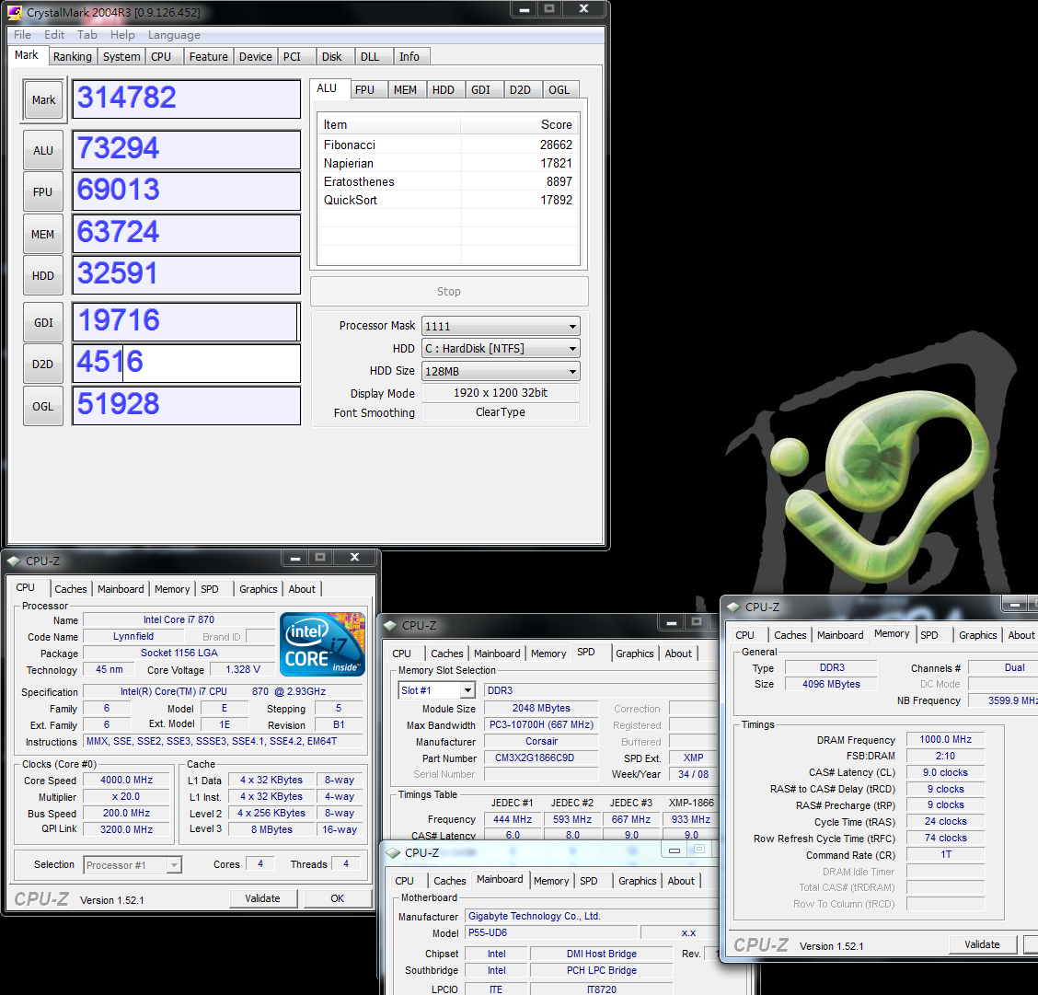Click the CPU-Z icon in the leftmost window title
This screenshot has height=995, width=1038.
pos(14,561)
